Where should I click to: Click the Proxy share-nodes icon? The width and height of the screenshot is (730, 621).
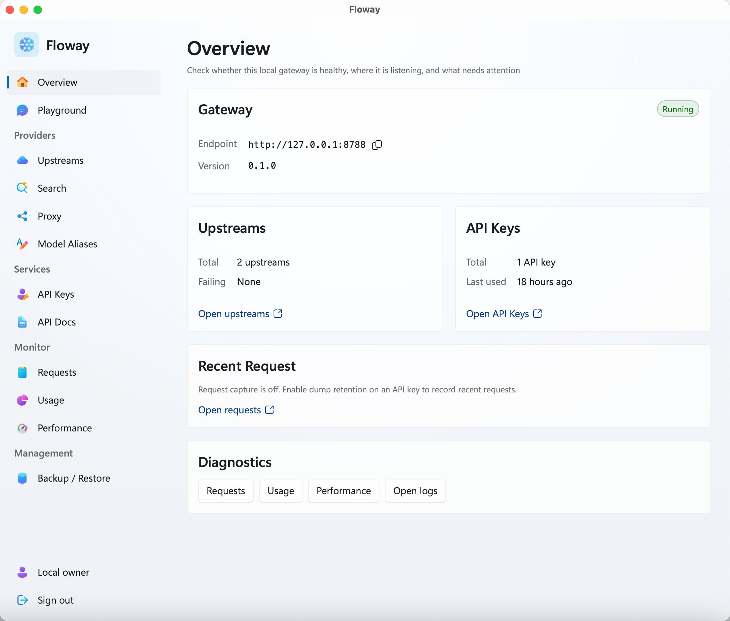pos(22,216)
